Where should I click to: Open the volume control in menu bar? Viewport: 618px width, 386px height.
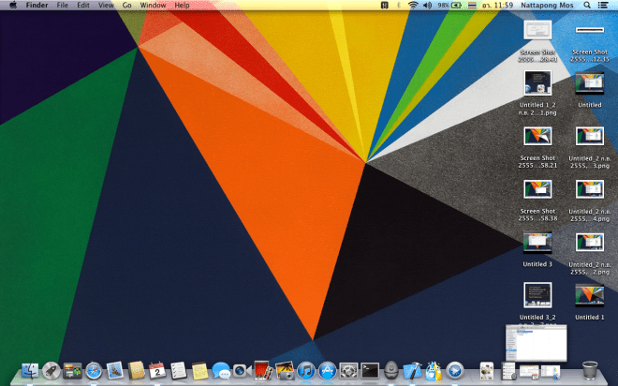point(427,6)
